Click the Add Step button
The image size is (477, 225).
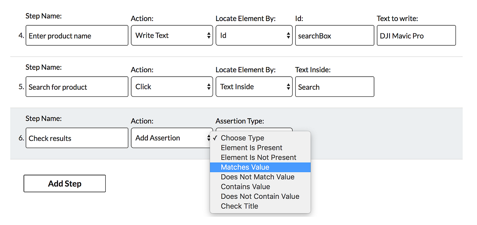coord(65,184)
